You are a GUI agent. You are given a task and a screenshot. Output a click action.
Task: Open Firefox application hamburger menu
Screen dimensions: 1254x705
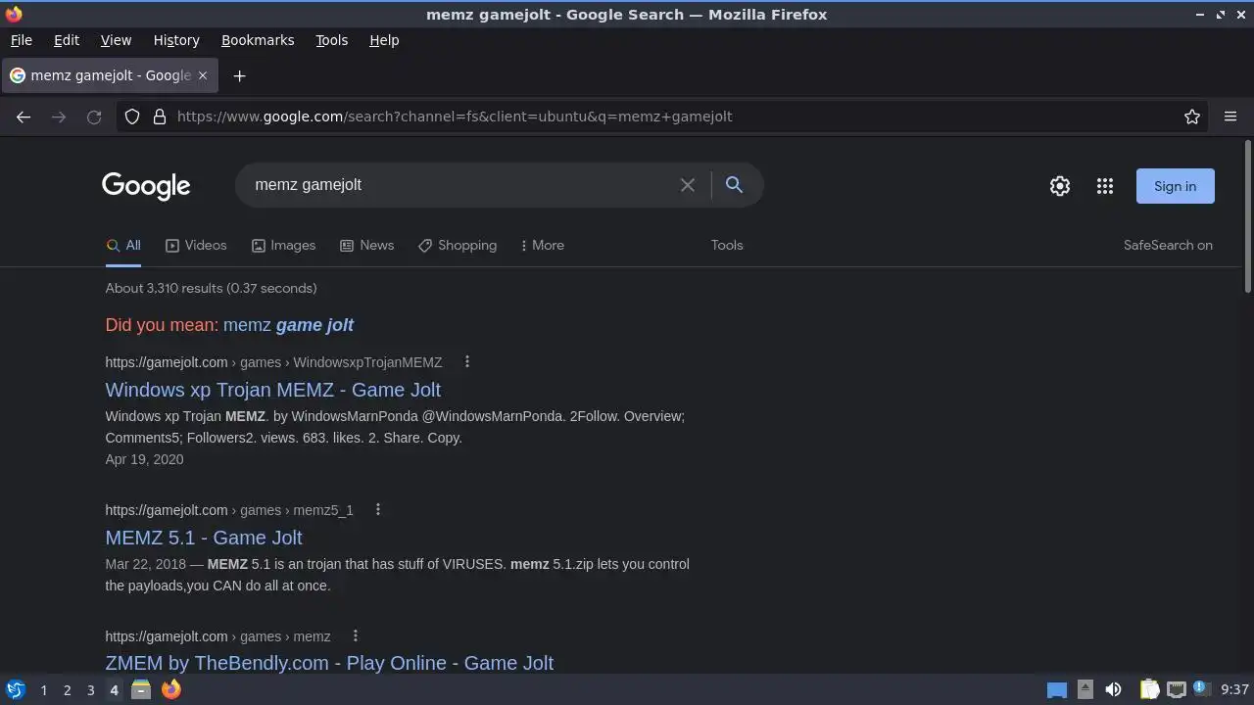pos(1230,117)
